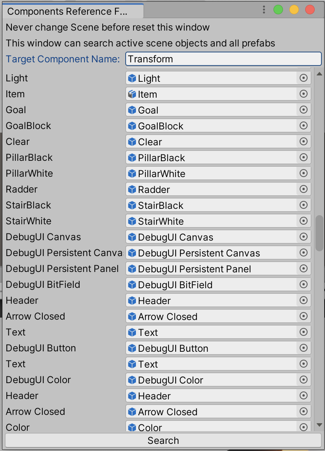This screenshot has height=451, width=325.
Task: Click the prefab icon beside DebugUI Canvas
Action: point(132,237)
